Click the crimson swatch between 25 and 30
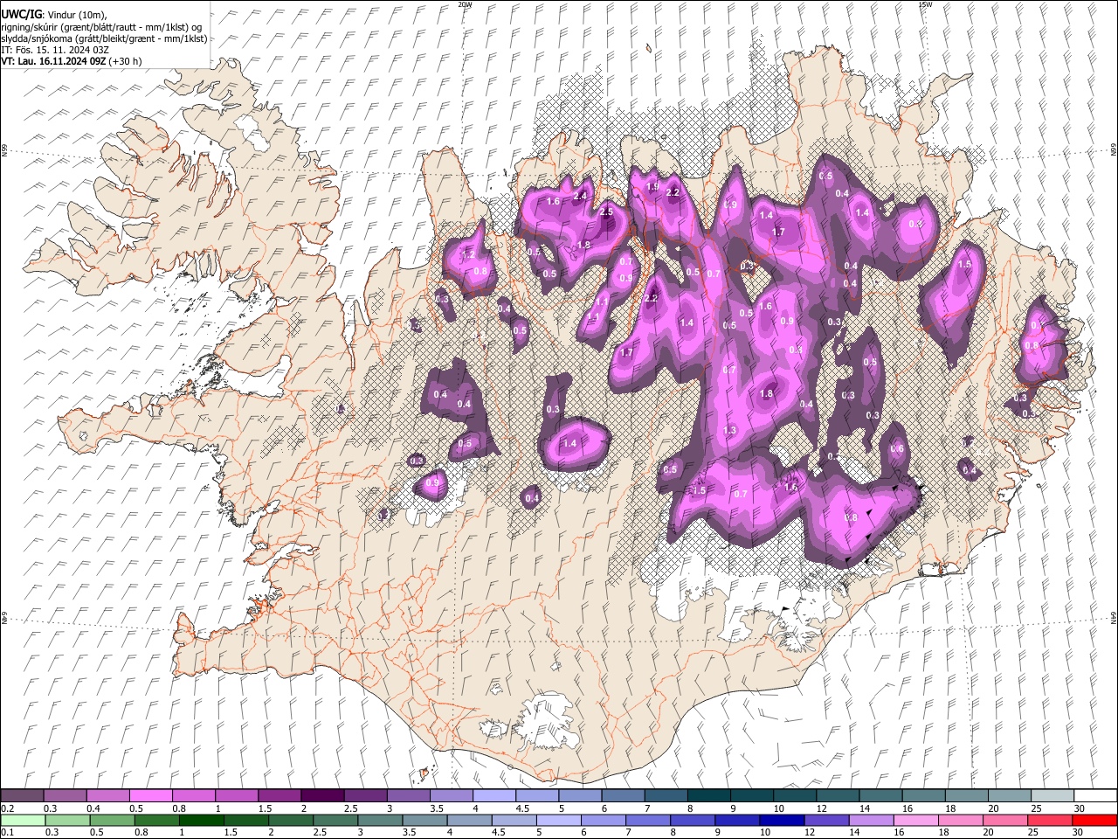 click(x=1050, y=820)
